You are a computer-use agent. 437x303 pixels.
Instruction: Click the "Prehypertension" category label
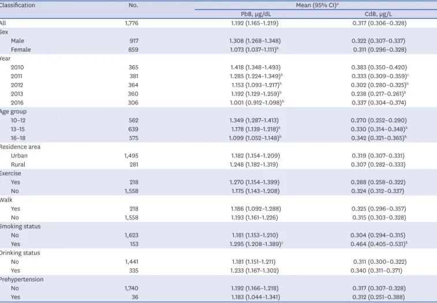(x=21, y=279)
